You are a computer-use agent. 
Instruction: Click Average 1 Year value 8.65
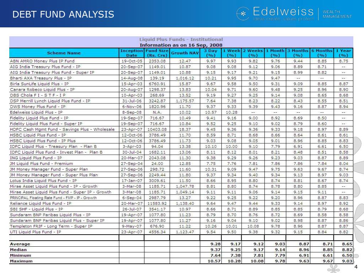click(x=347, y=244)
